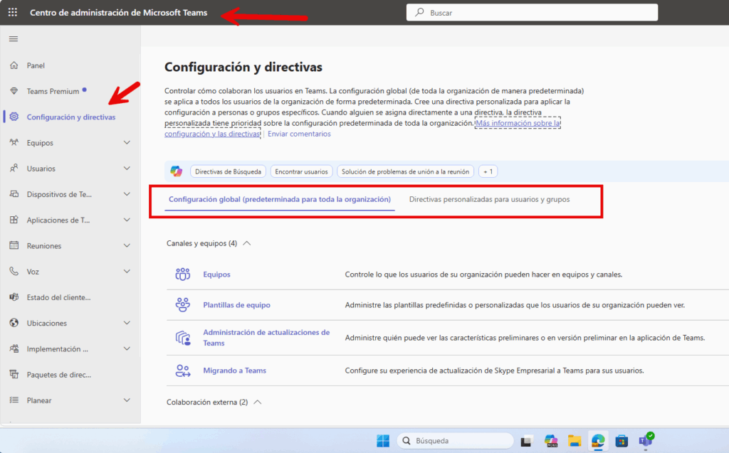Viewport: 729px width, 453px height.
Task: Expand the Equipos sidebar section chevron
Action: tap(127, 143)
